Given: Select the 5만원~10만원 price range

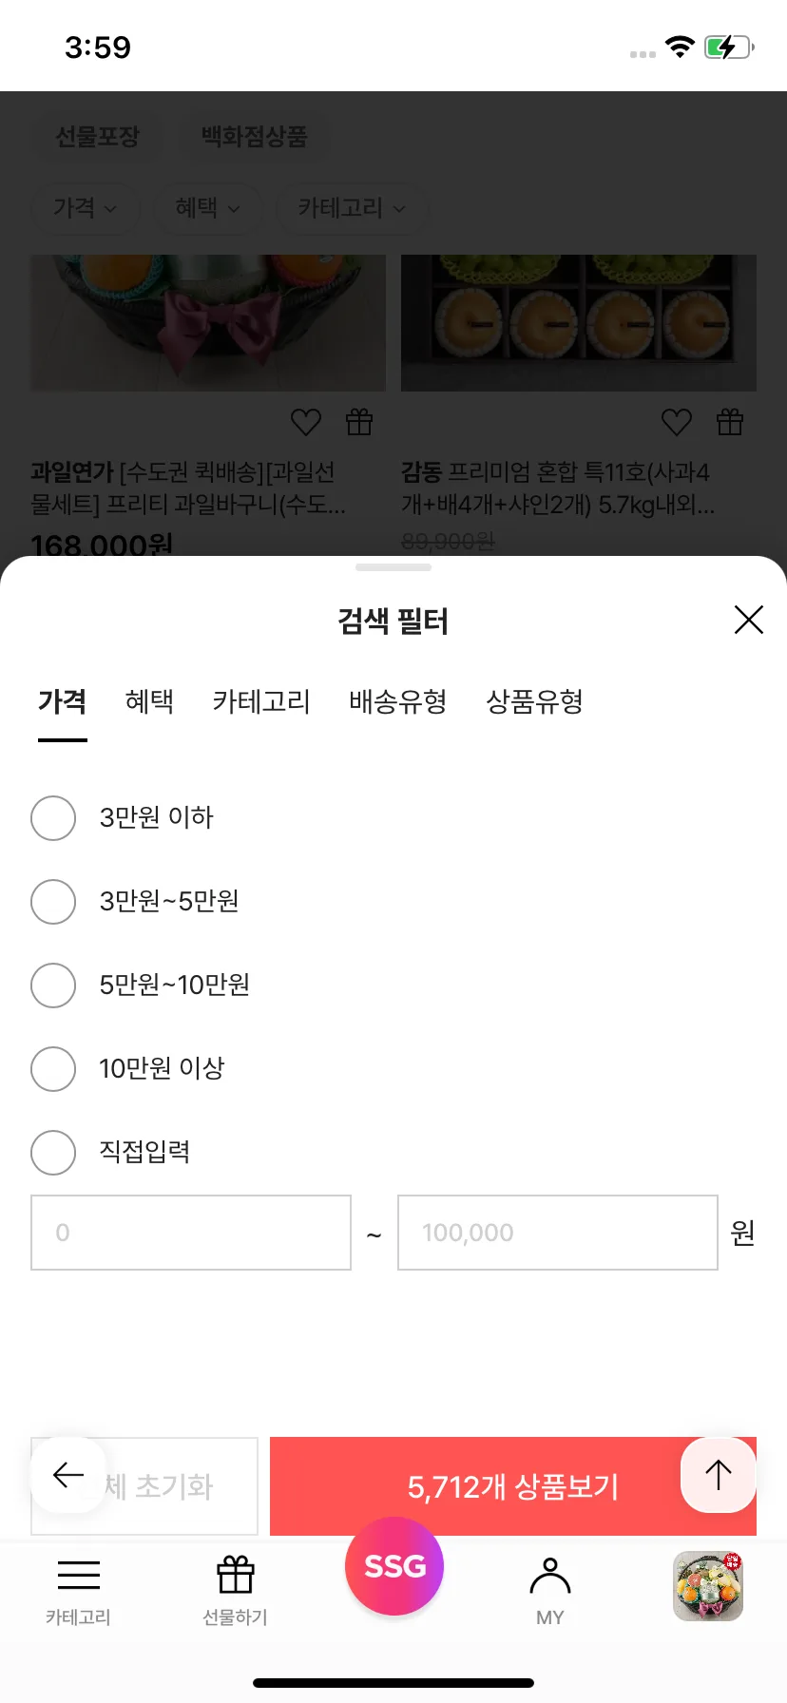Looking at the screenshot, I should (53, 985).
